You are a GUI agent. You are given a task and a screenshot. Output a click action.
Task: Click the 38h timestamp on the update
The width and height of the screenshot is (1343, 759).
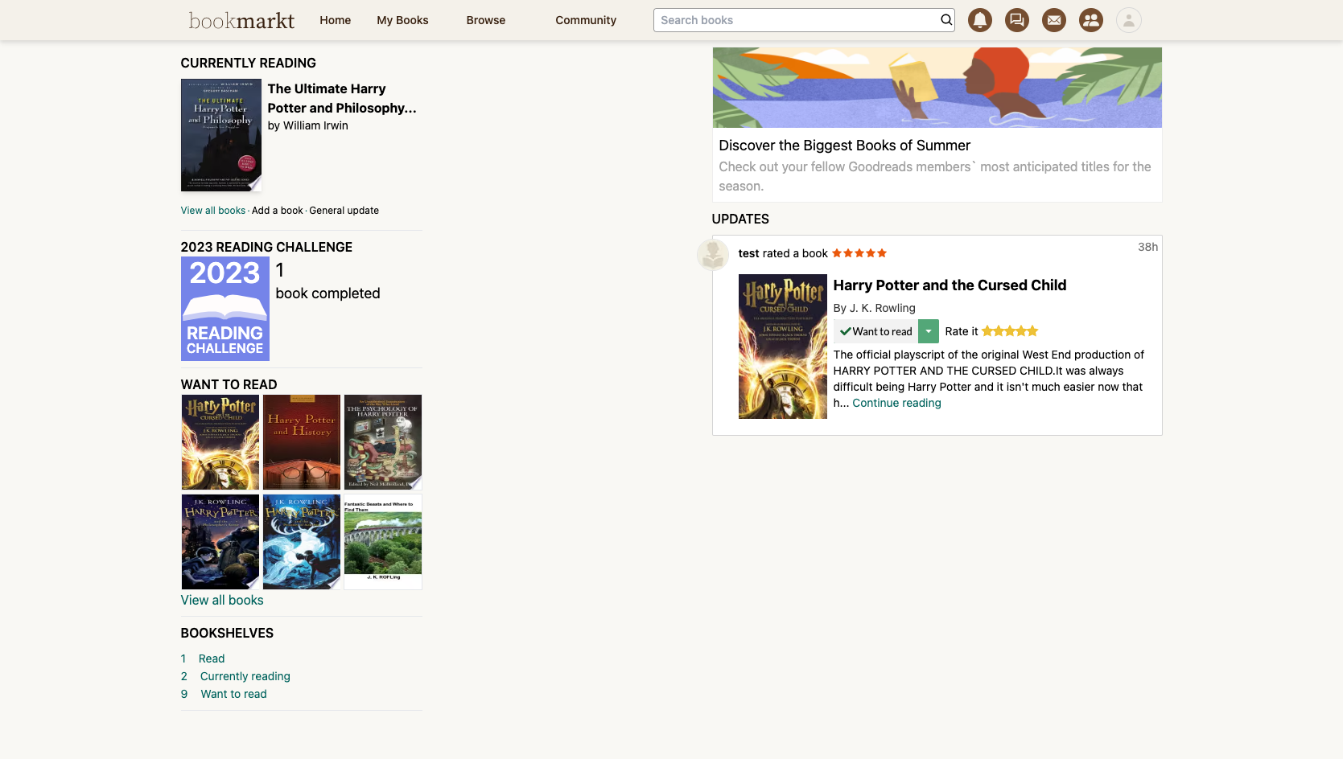point(1147,247)
